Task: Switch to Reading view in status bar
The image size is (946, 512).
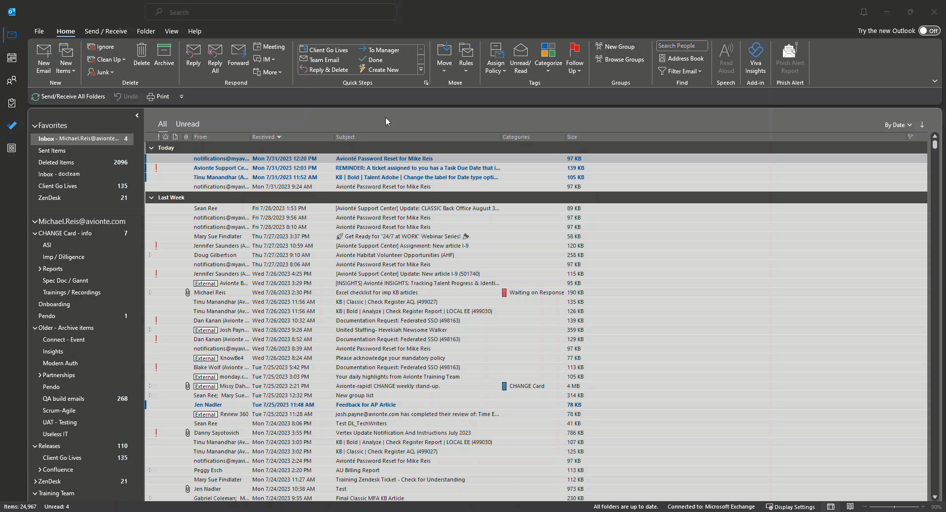Action: click(850, 507)
